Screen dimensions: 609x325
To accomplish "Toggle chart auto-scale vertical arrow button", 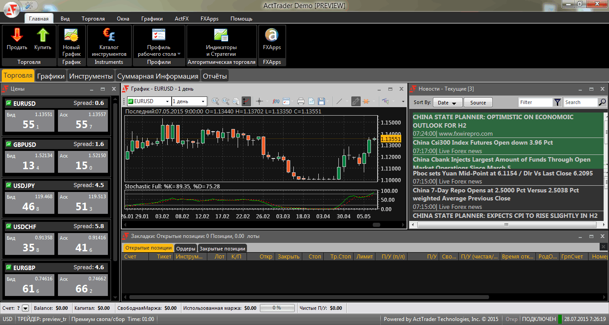I will (246, 101).
